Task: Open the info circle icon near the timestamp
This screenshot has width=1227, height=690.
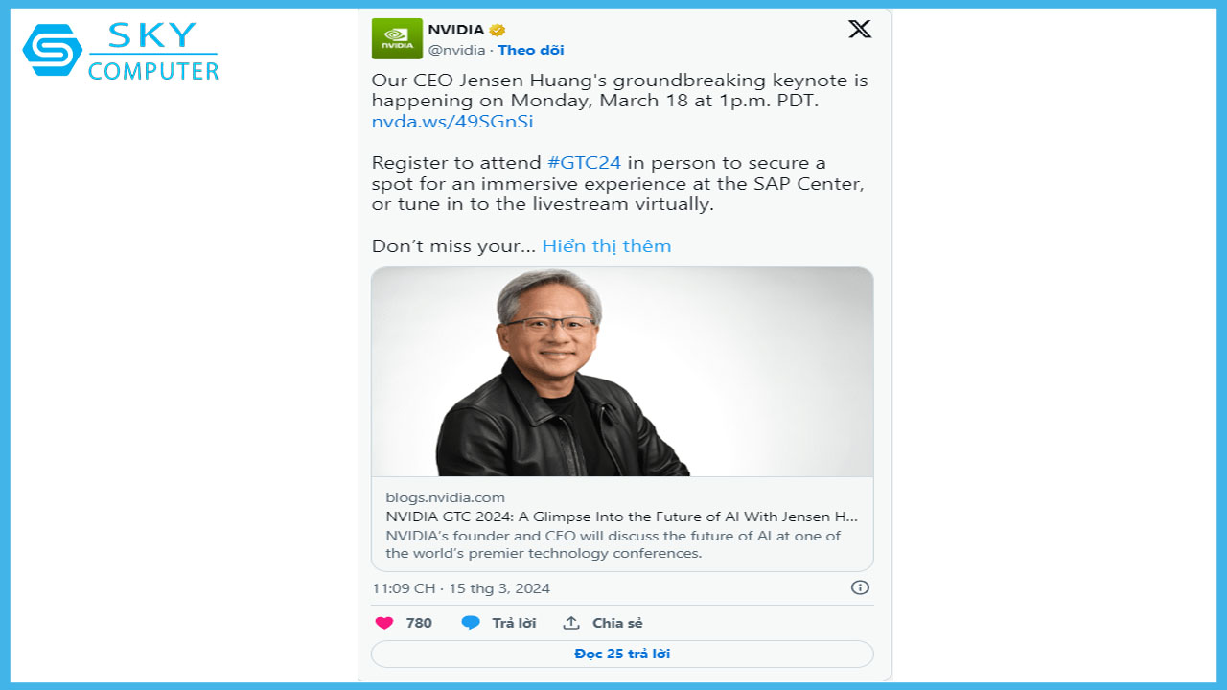Action: point(860,587)
